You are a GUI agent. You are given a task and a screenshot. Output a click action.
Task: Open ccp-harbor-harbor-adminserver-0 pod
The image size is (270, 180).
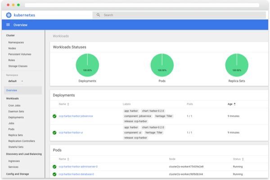pyautogui.click(x=78, y=166)
